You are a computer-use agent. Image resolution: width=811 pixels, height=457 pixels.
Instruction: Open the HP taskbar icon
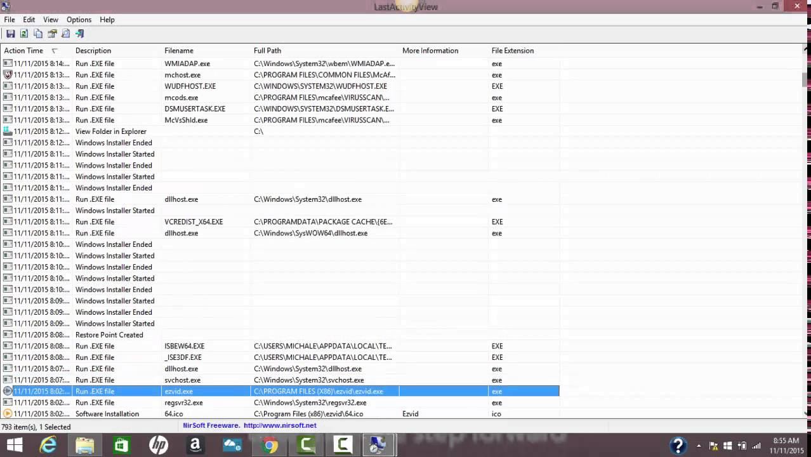tap(159, 446)
